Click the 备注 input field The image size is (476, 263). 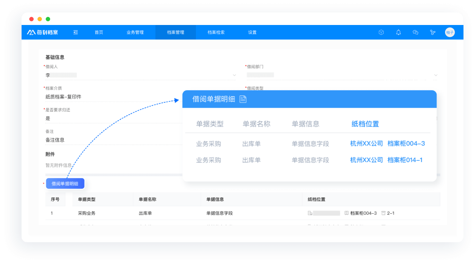click(x=111, y=140)
